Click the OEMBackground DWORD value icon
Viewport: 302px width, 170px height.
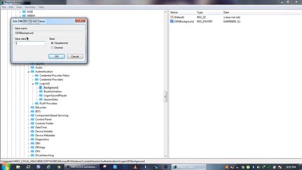click(172, 21)
